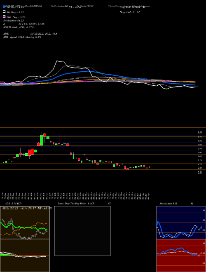Open the empty intraday trading price panel
The width and height of the screenshot is (206, 272).
click(x=82, y=231)
